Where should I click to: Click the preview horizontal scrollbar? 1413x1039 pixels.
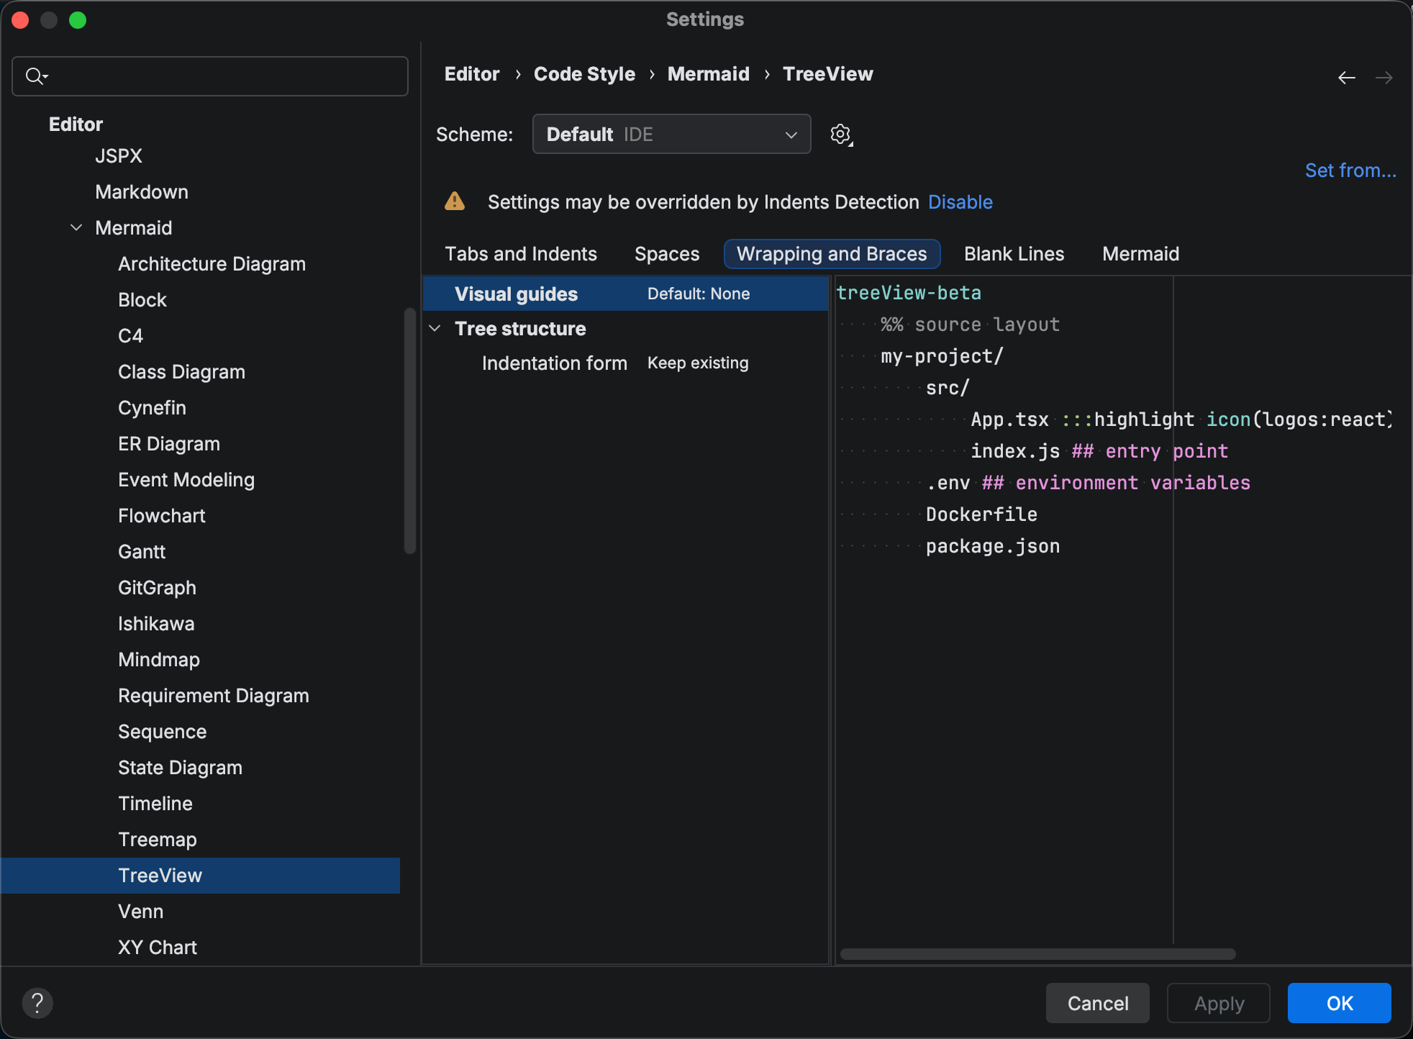click(1038, 954)
